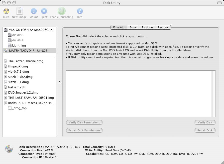Select the 'Lightning' volume name text
Screen dimensions: 224x164
tap(19, 46)
